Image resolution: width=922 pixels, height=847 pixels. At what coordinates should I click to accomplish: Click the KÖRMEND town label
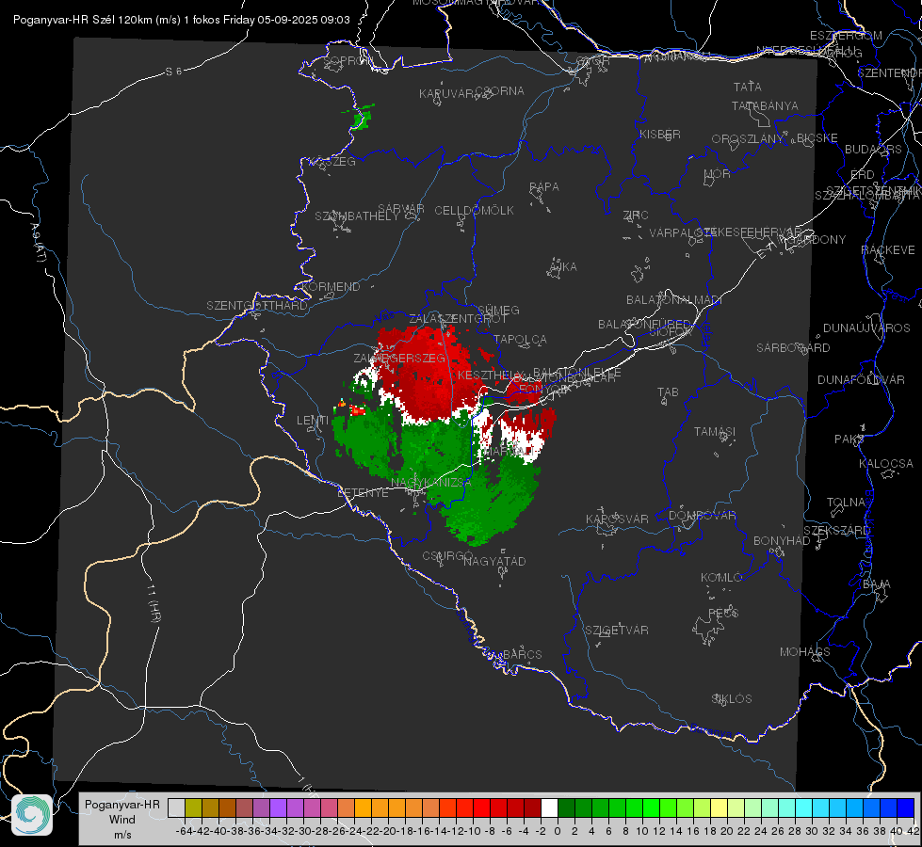[x=331, y=287]
